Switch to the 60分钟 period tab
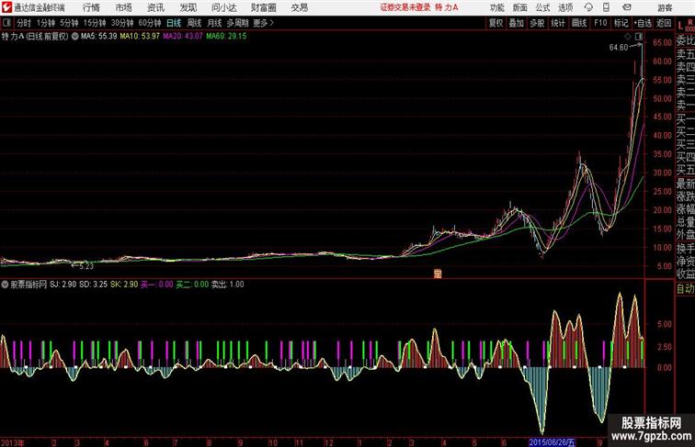This screenshot has height=447, width=695. 150,23
